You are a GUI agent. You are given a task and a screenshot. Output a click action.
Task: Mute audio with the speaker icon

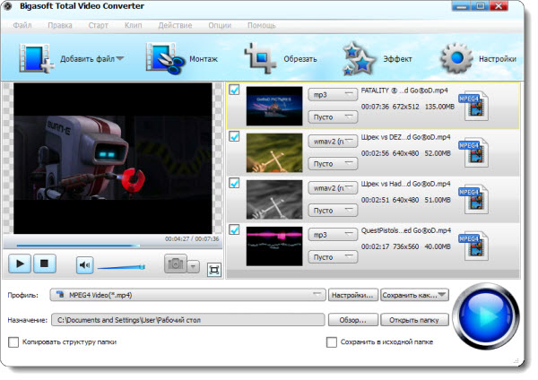(84, 264)
